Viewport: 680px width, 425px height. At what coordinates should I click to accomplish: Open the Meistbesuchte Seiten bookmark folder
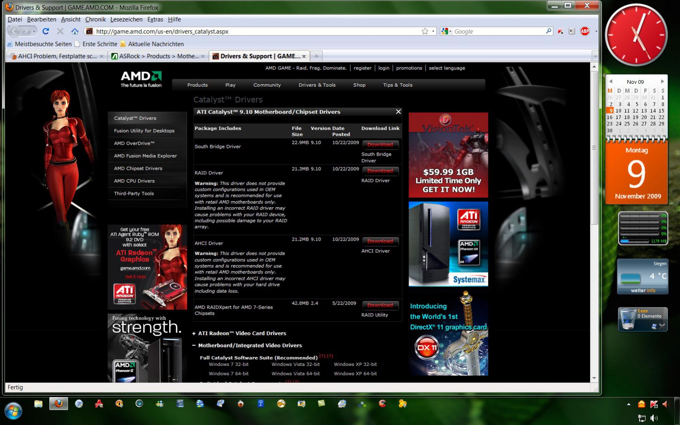(39, 44)
